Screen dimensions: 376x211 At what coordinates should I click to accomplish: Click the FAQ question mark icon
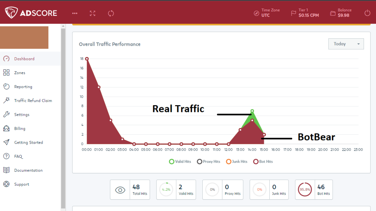(6, 156)
